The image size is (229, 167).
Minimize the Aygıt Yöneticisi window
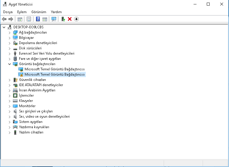pos(195,4)
